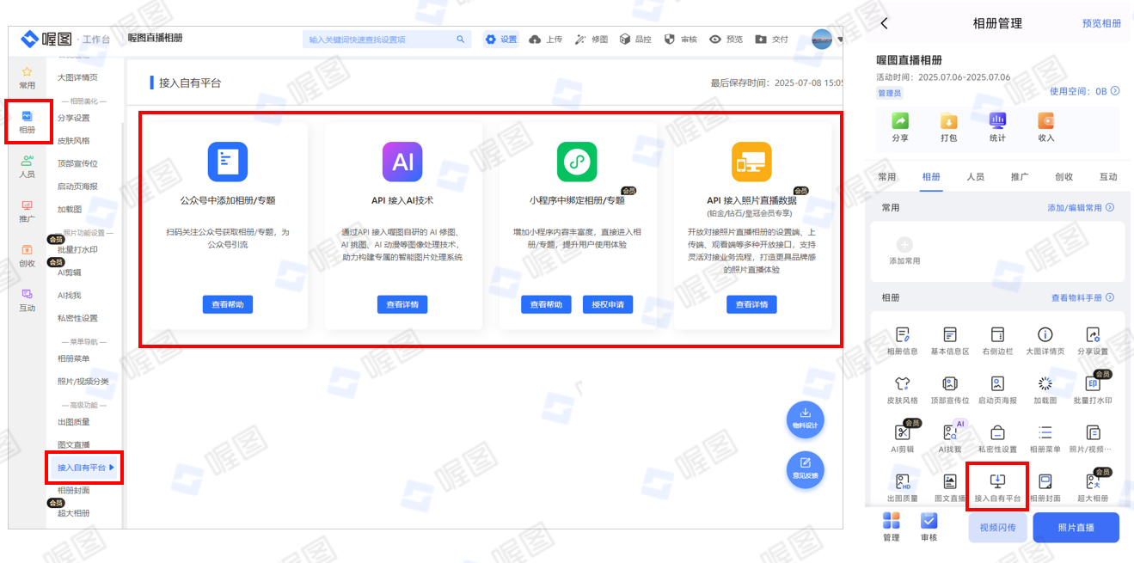Viewport: 1134px width, 563px height.
Task: Switch to 互动 tab in right panel
Action: [x=1109, y=176]
